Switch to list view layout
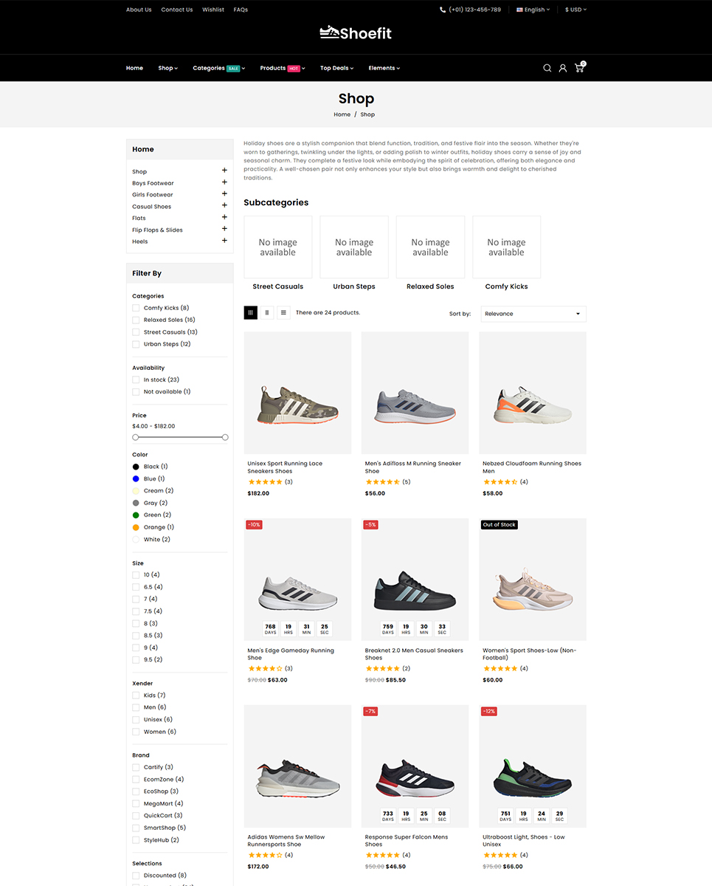The image size is (712, 886). coord(283,313)
